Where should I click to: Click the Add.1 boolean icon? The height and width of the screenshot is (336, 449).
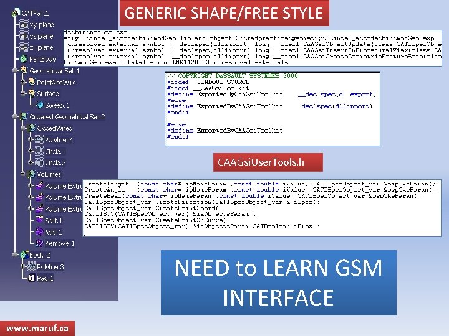(x=39, y=231)
